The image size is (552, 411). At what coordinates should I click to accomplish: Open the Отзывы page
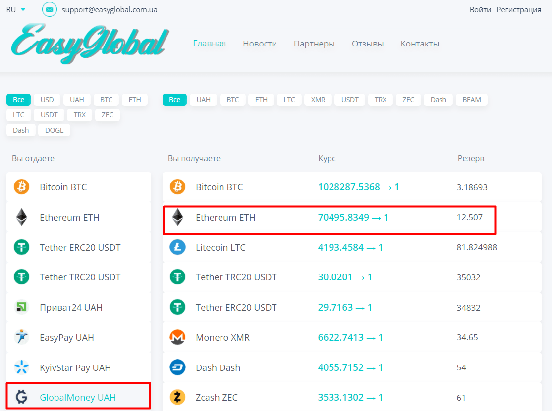click(x=368, y=44)
